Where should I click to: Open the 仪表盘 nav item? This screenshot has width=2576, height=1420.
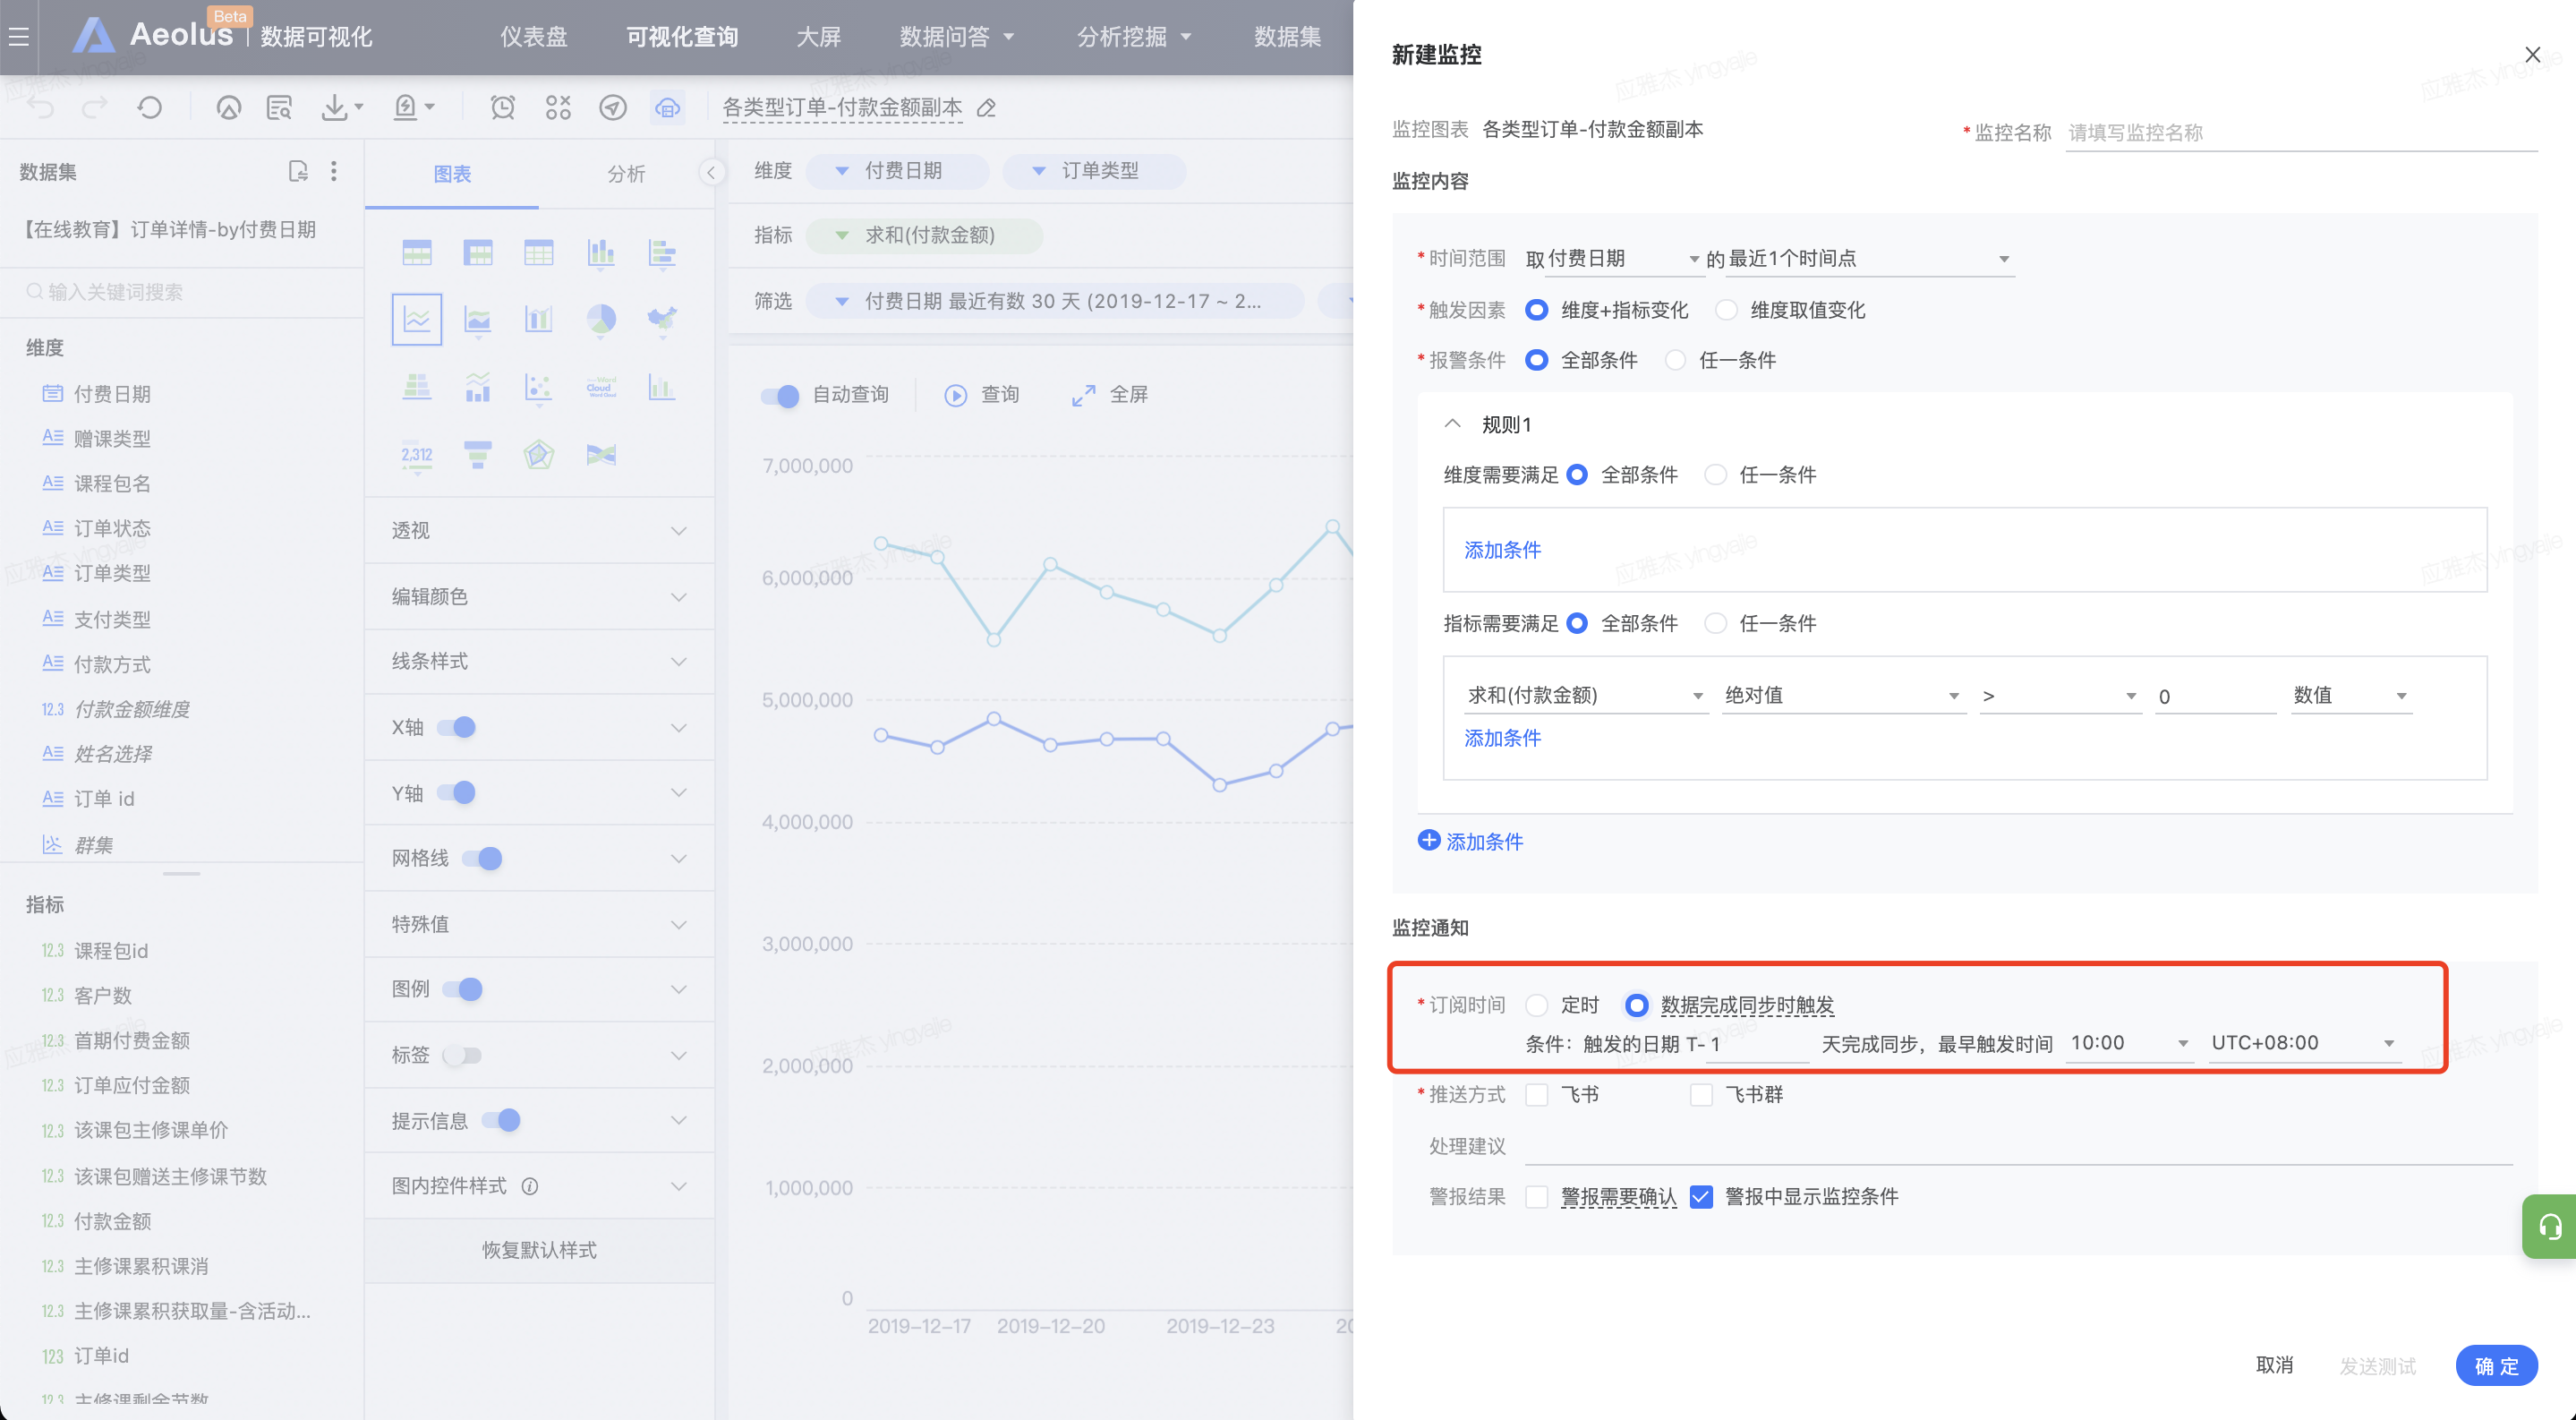coord(533,37)
